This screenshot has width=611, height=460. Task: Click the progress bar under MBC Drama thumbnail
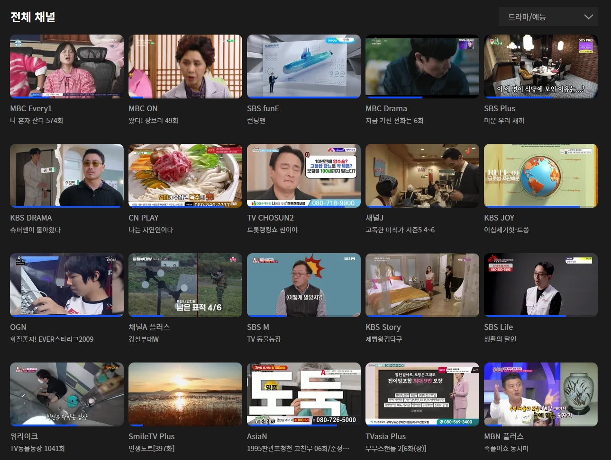pos(422,97)
